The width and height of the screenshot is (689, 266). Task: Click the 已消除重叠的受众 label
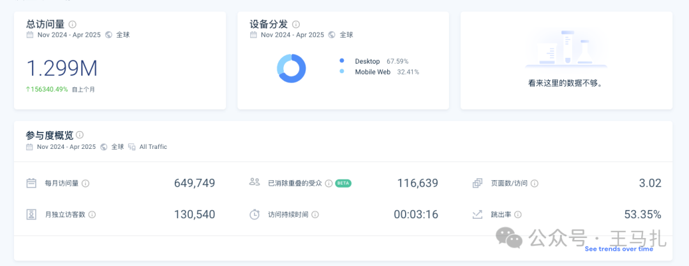295,183
